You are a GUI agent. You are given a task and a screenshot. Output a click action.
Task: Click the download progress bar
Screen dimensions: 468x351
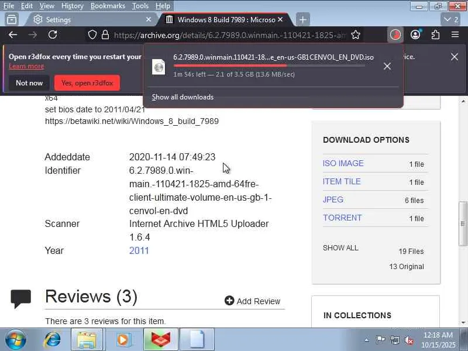[269, 66]
